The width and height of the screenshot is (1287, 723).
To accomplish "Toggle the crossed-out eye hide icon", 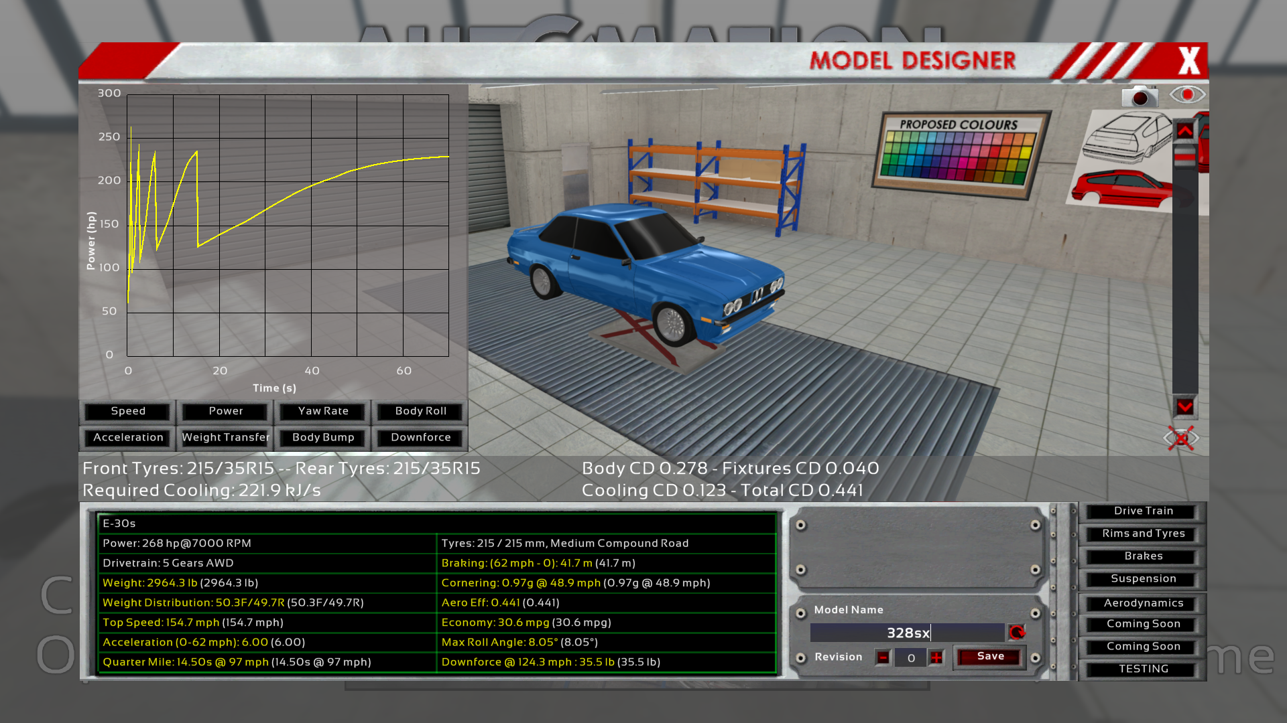I will pos(1181,438).
